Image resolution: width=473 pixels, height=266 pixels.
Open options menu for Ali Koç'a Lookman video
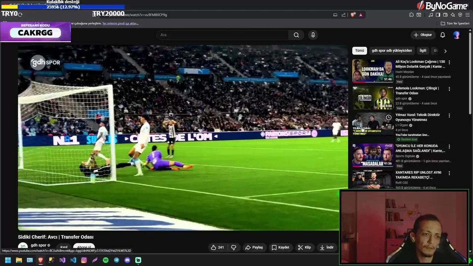pyautogui.click(x=449, y=62)
